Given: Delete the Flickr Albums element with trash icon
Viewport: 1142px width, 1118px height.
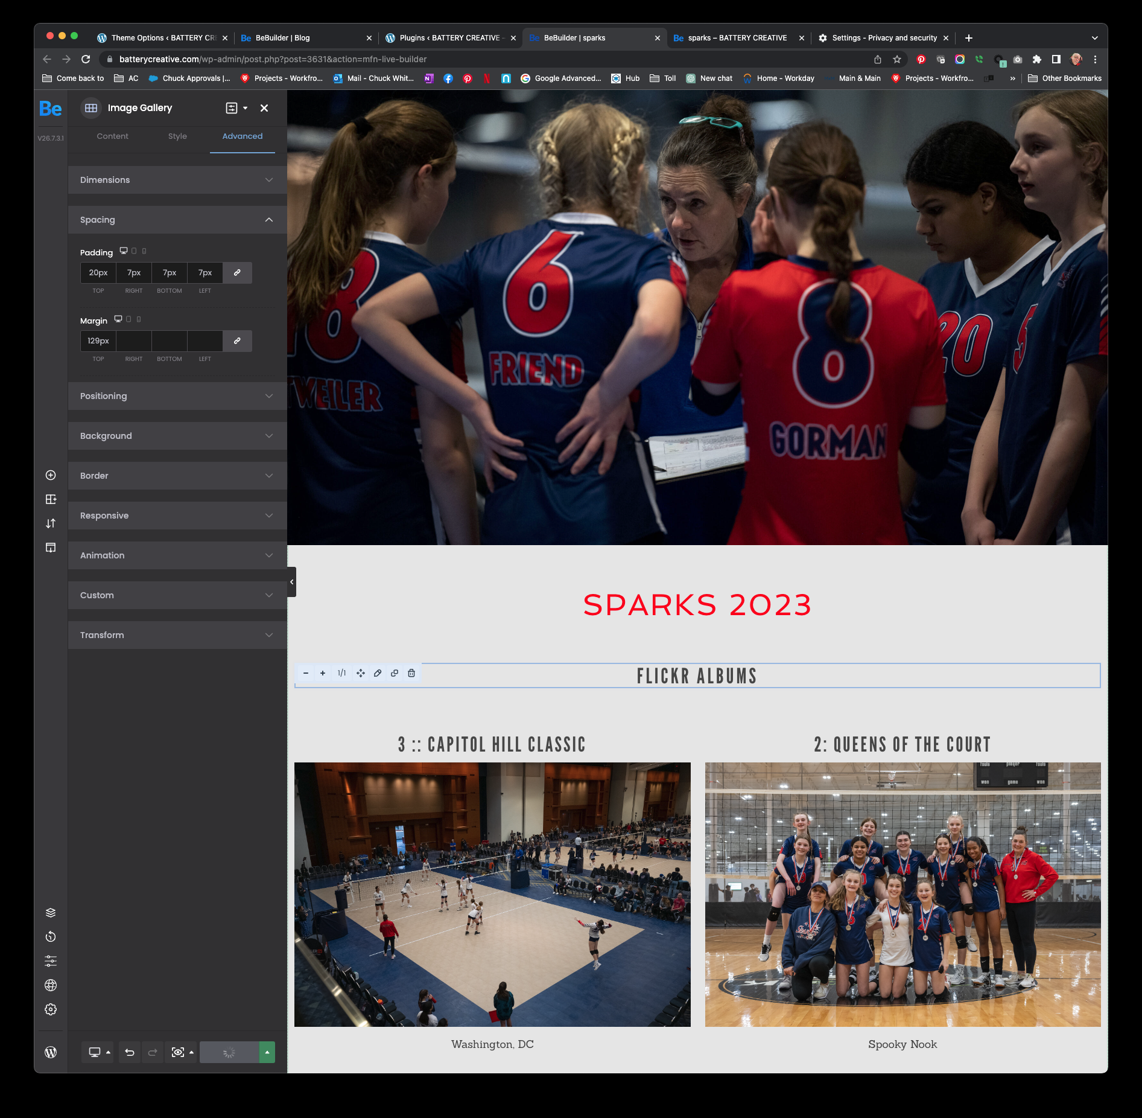Looking at the screenshot, I should tap(411, 673).
